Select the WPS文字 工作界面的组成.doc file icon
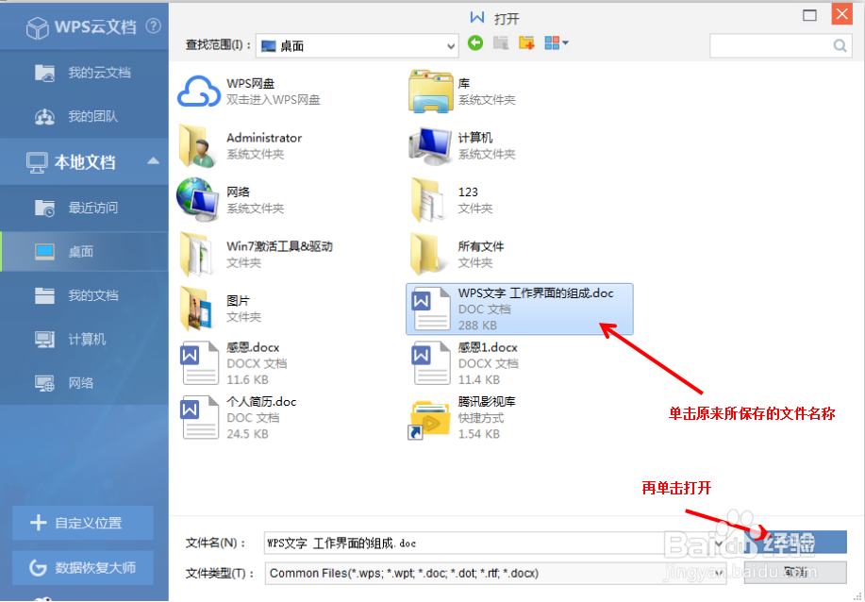This screenshot has width=865, height=602. [431, 309]
